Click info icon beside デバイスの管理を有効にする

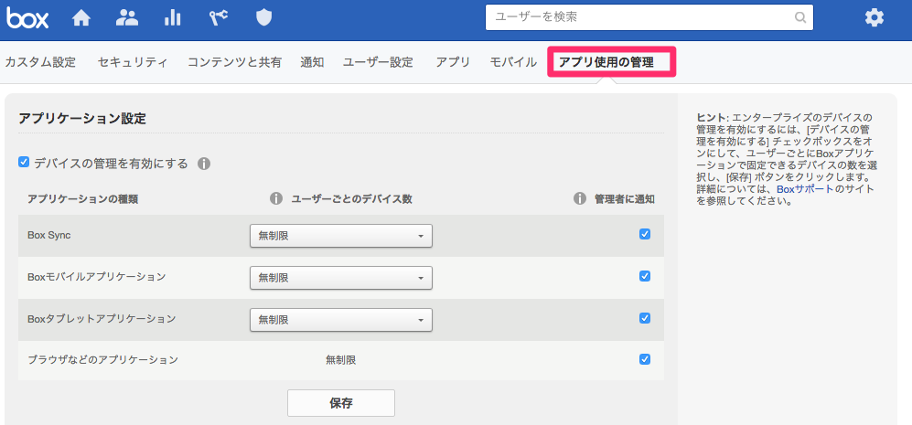(x=204, y=164)
